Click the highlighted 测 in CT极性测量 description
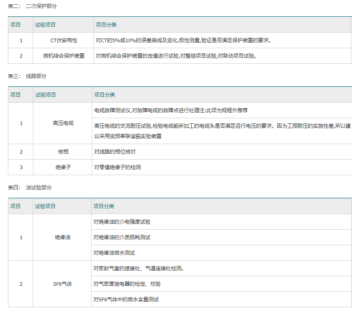The image size is (352, 314). pyautogui.click(x=192, y=40)
